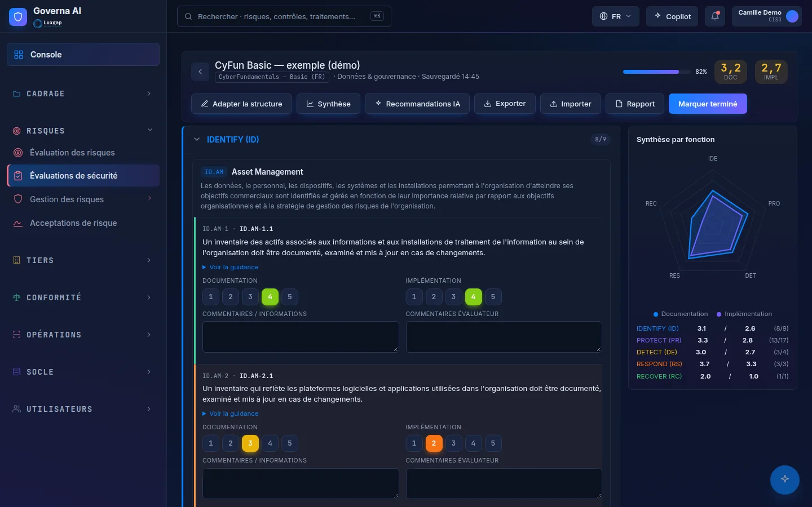The image size is (812, 507).
Task: Expand Voir la guidance for ID.AM-1.1
Action: point(231,267)
